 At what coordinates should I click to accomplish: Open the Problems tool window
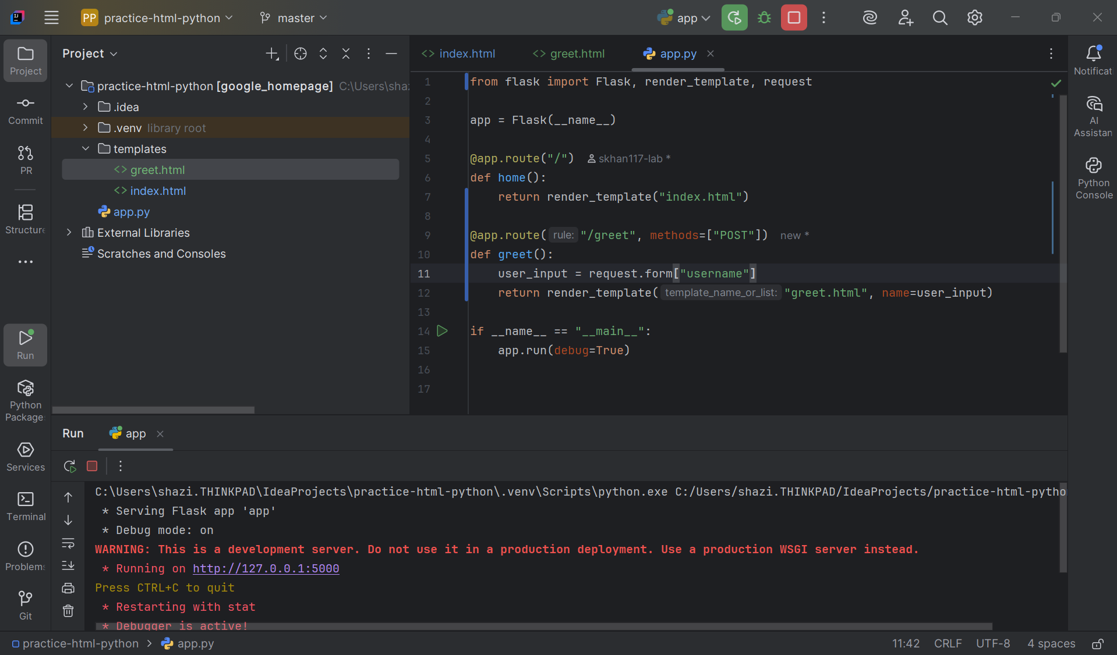26,556
